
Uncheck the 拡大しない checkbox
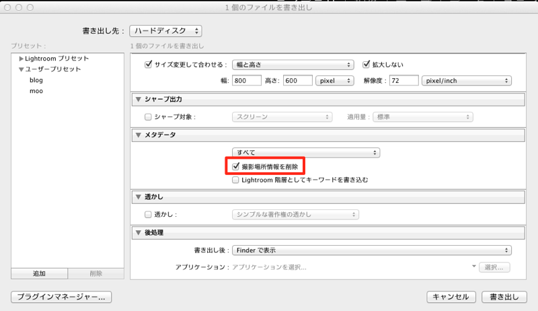tap(366, 64)
